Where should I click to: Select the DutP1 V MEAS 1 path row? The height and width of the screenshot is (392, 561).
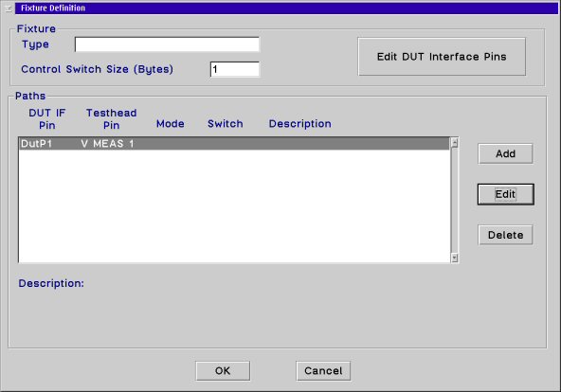tap(234, 144)
